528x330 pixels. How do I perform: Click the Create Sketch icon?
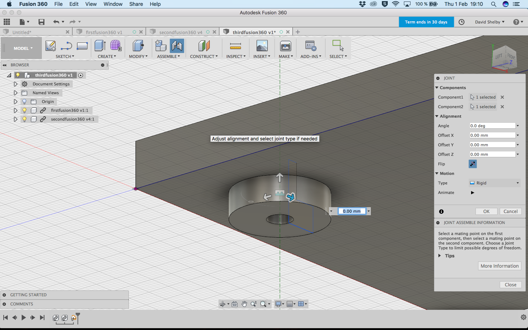point(50,46)
